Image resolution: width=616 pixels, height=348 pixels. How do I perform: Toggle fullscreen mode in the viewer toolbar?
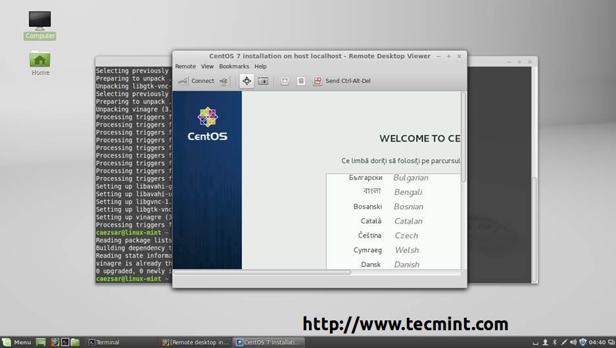(247, 81)
